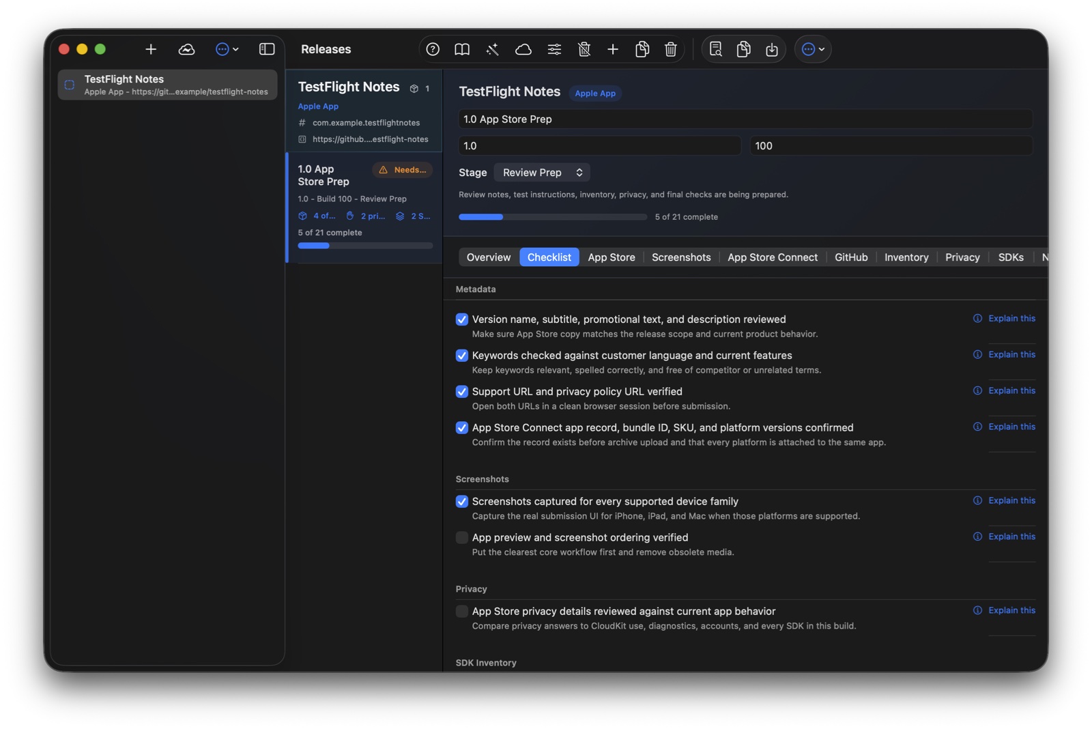Screen dimensions: 1092x729
Task: Open the sidebar ellipsis dropdown menu
Action: (x=227, y=49)
